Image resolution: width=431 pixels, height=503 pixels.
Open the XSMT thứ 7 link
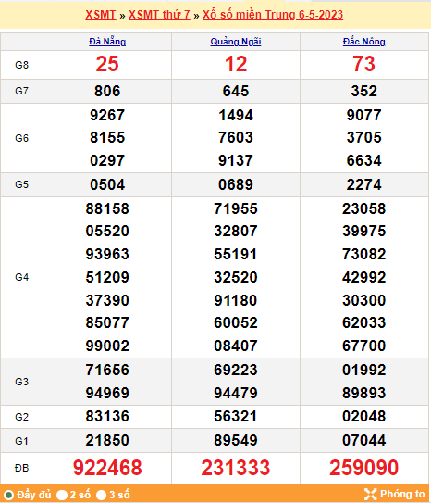click(x=159, y=15)
